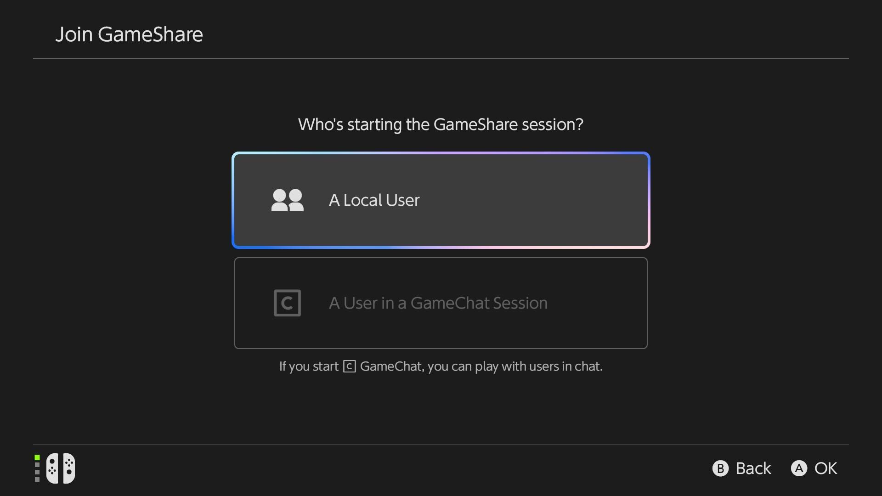Click the two-person local user icon
Image resolution: width=882 pixels, height=496 pixels.
click(287, 200)
